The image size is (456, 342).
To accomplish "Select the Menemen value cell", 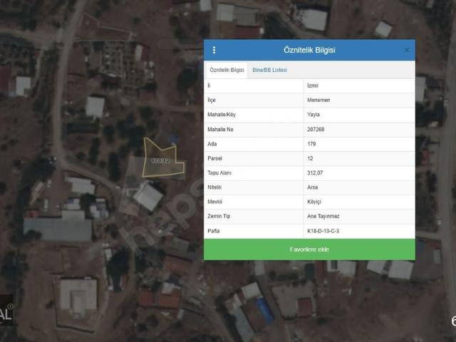I will [x=359, y=100].
